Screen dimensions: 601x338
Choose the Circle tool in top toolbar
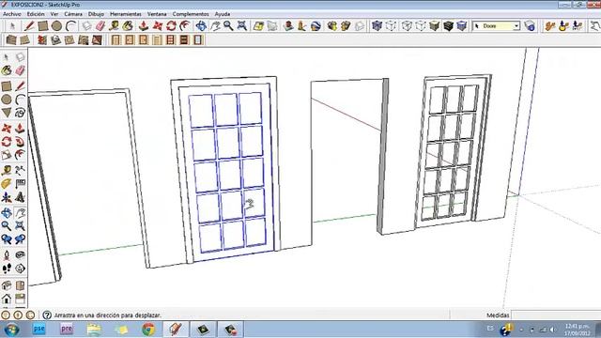[x=56, y=26]
